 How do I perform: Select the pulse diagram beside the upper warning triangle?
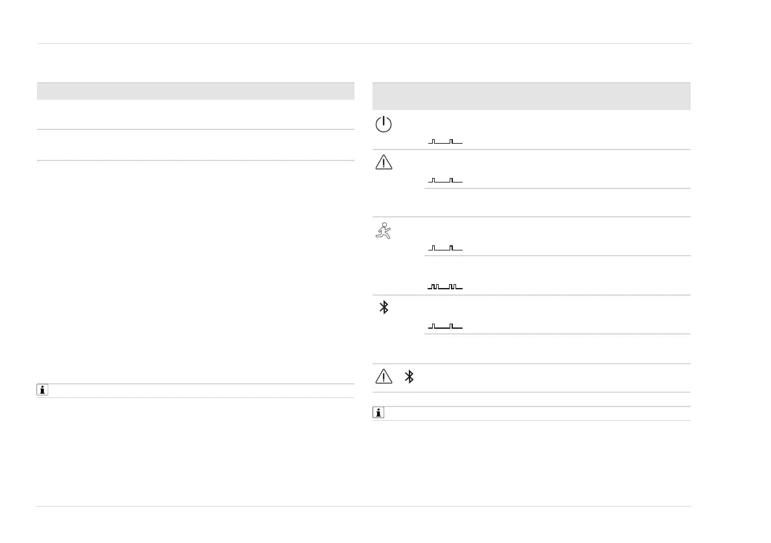[445, 180]
